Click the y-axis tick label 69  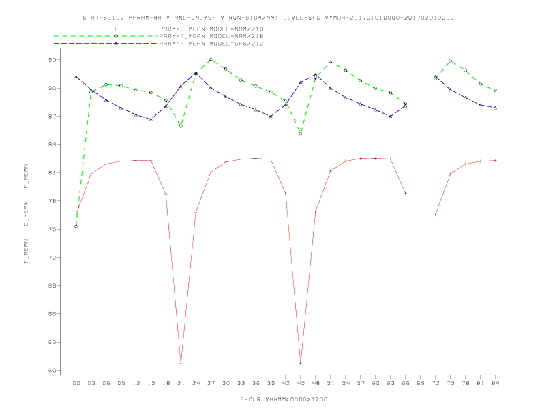[x=52, y=285]
